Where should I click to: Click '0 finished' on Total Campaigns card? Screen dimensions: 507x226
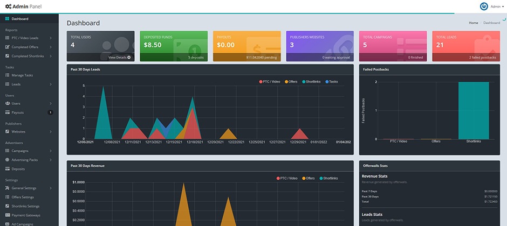[x=415, y=58]
